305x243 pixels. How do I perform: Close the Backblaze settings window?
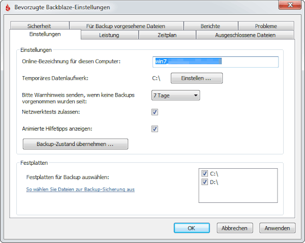(x=290, y=5)
